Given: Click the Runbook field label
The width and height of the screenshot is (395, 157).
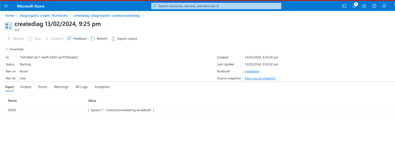Looking at the screenshot, I should click(x=223, y=71).
